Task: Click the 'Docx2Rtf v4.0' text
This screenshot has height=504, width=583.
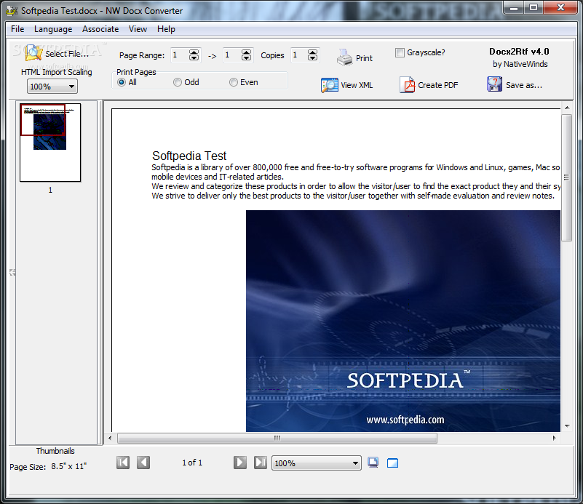Action: click(519, 52)
